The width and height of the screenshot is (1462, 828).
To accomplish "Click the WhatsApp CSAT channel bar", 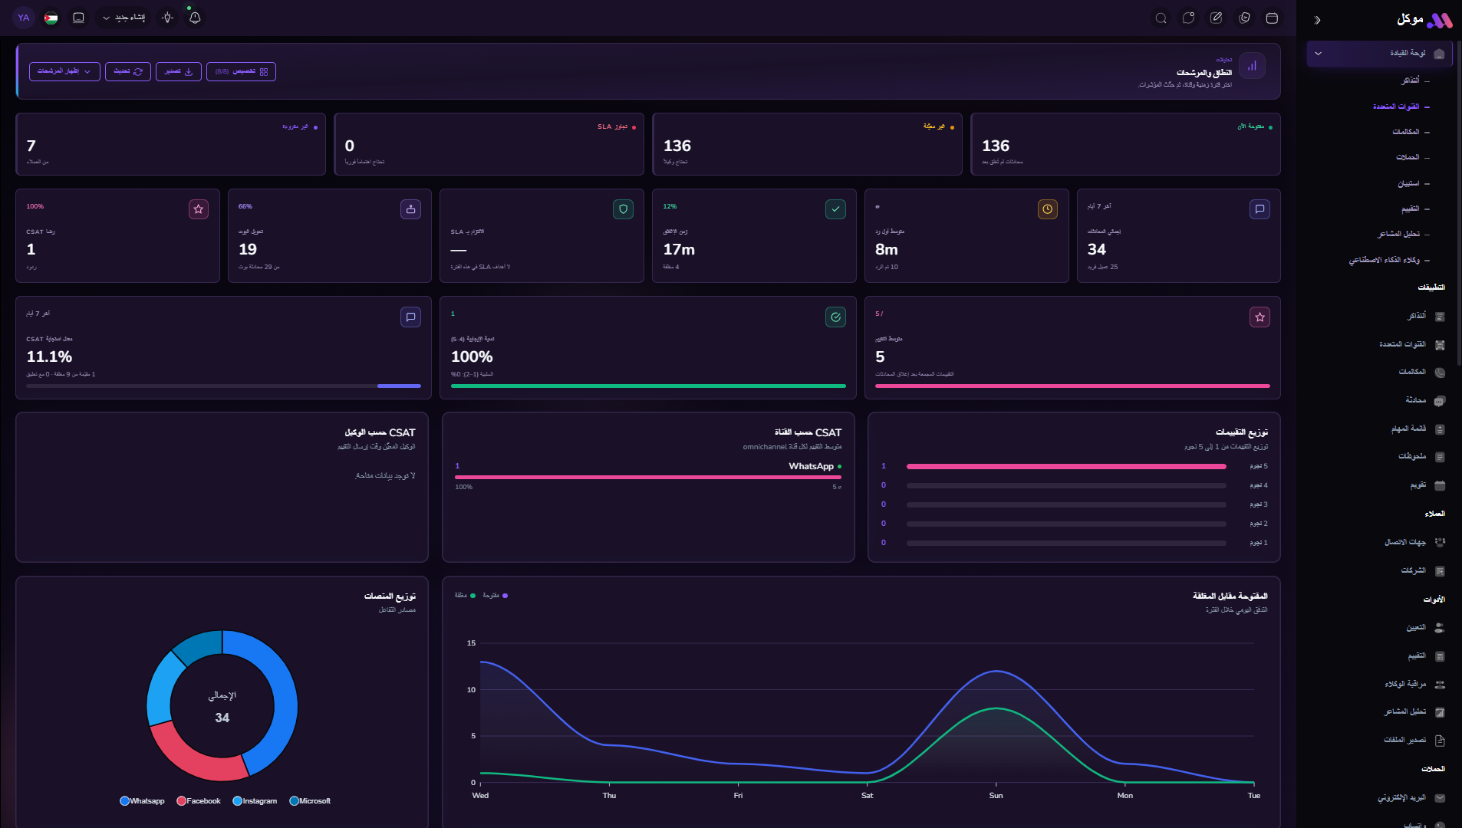I will coord(648,477).
